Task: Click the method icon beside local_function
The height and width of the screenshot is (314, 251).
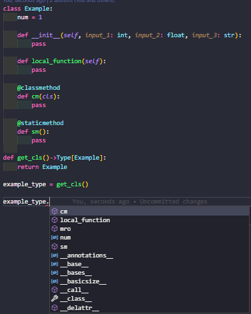Action: [x=55, y=220]
